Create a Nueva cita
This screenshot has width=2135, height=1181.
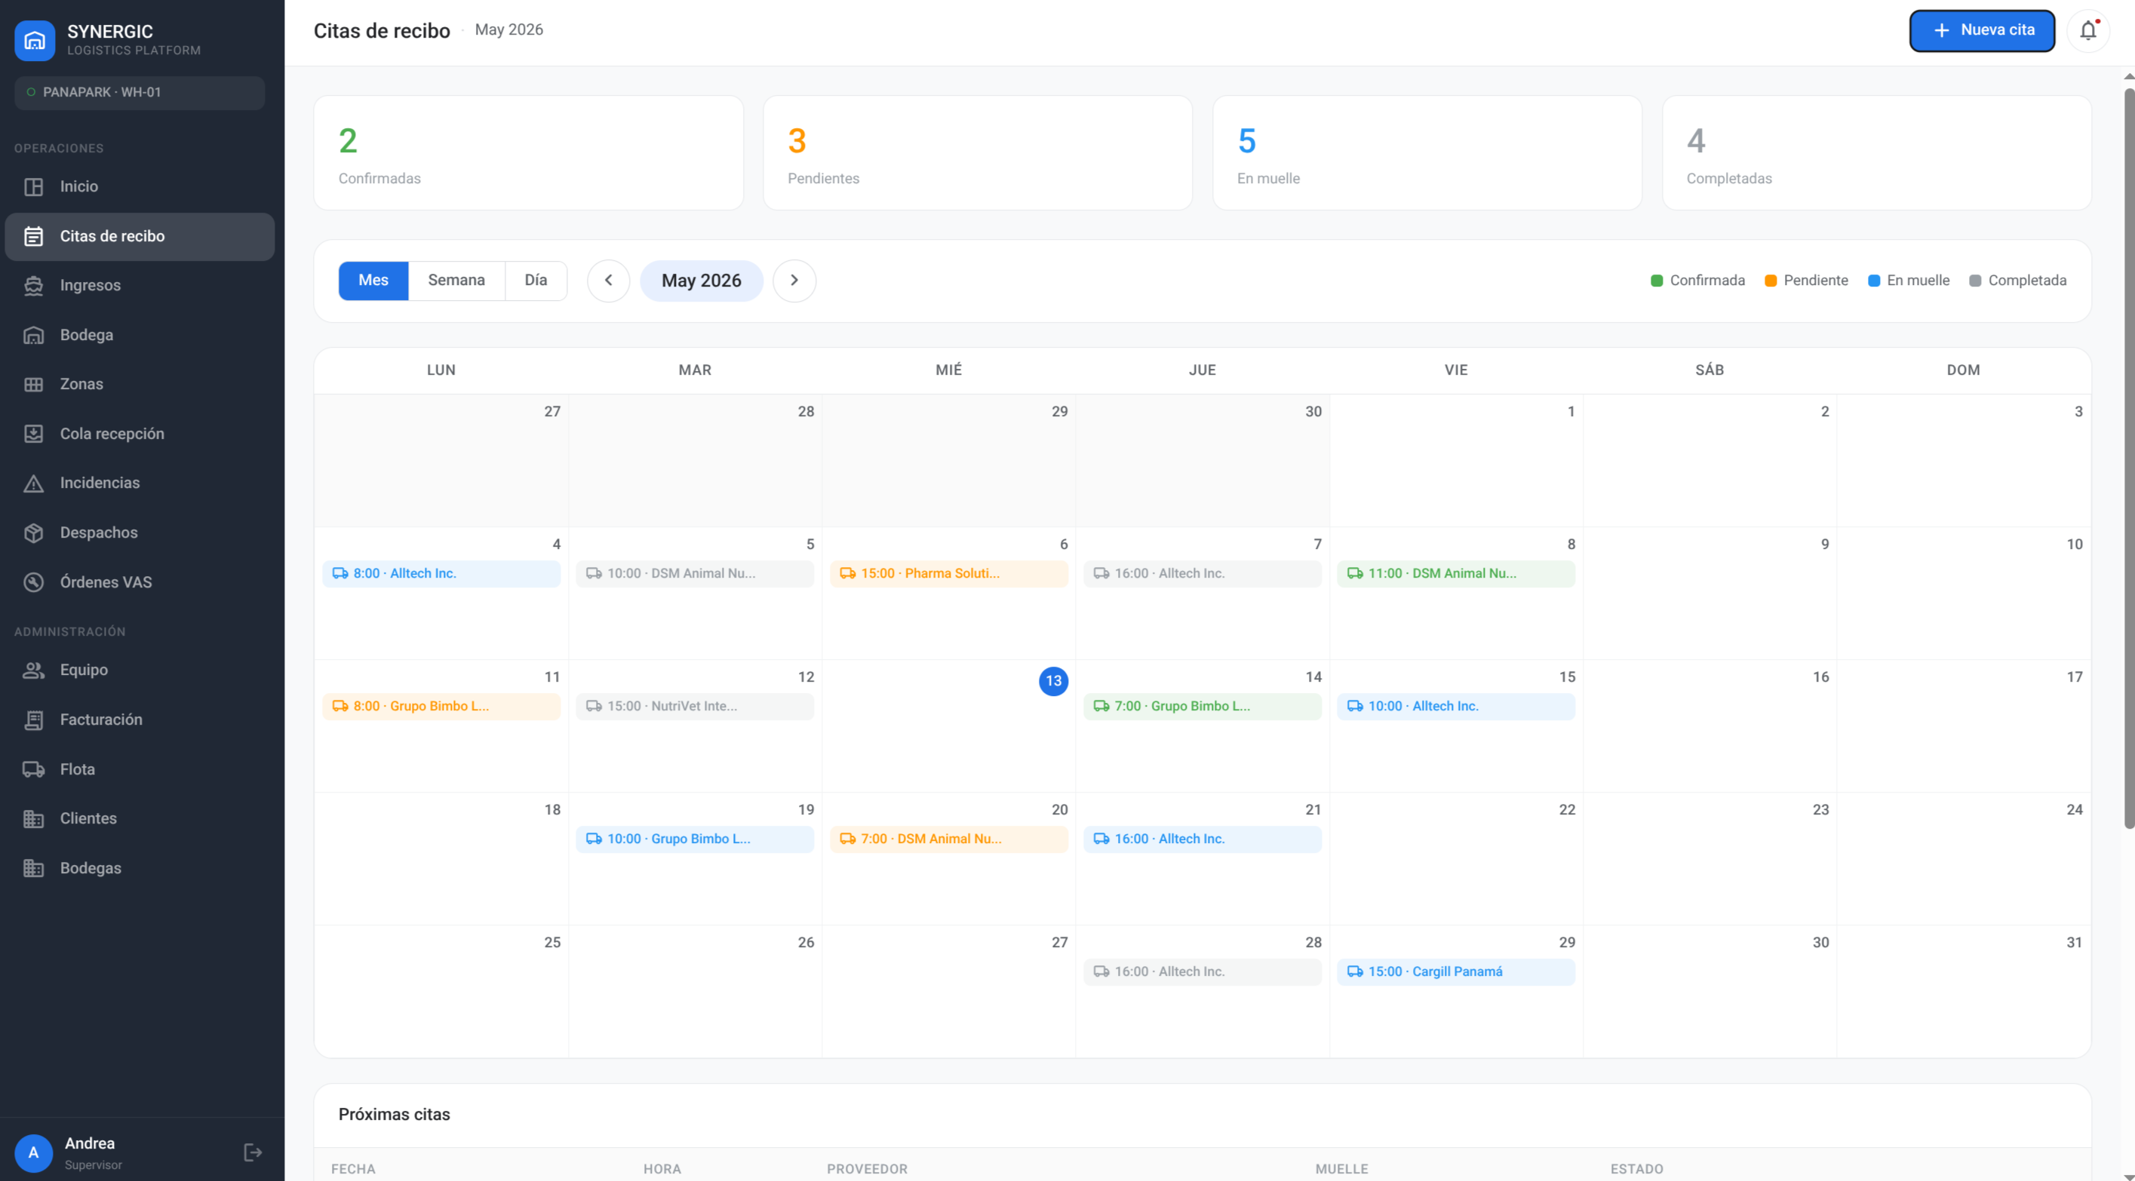1982,31
